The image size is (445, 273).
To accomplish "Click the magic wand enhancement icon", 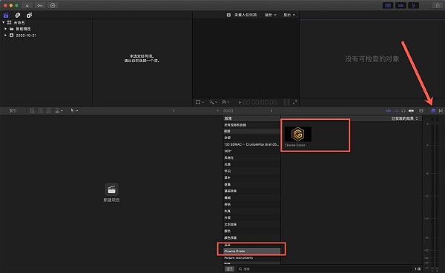I will pos(211,102).
